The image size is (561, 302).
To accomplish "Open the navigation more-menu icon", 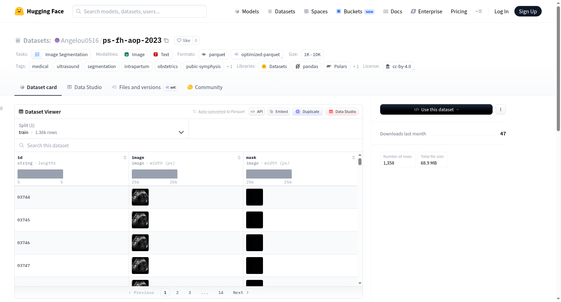I will [x=479, y=11].
